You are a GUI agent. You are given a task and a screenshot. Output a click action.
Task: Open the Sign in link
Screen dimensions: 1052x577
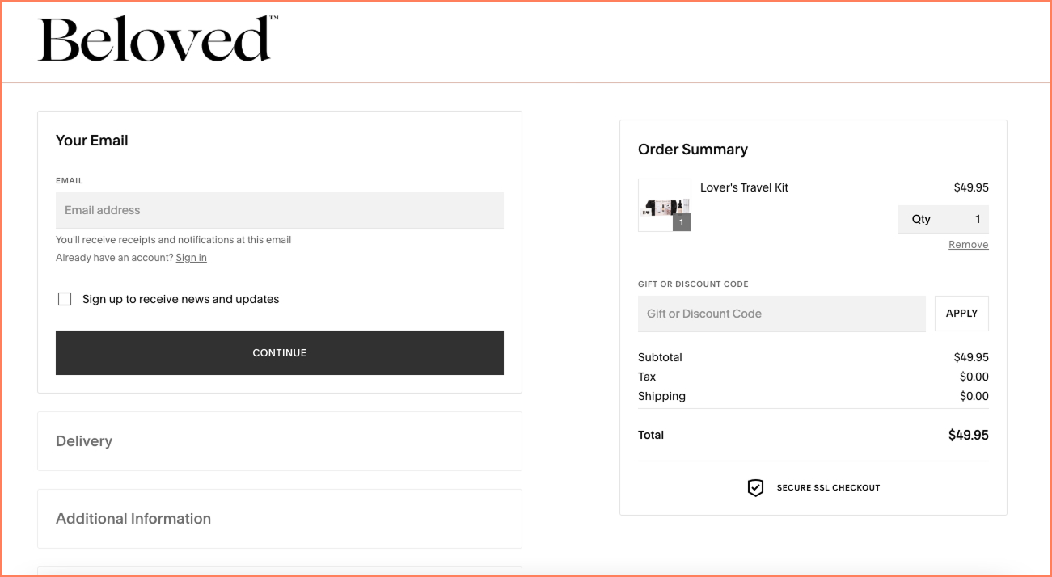(191, 257)
